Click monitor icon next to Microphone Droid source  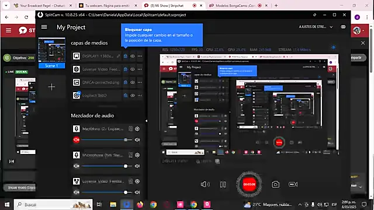[x=130, y=155]
